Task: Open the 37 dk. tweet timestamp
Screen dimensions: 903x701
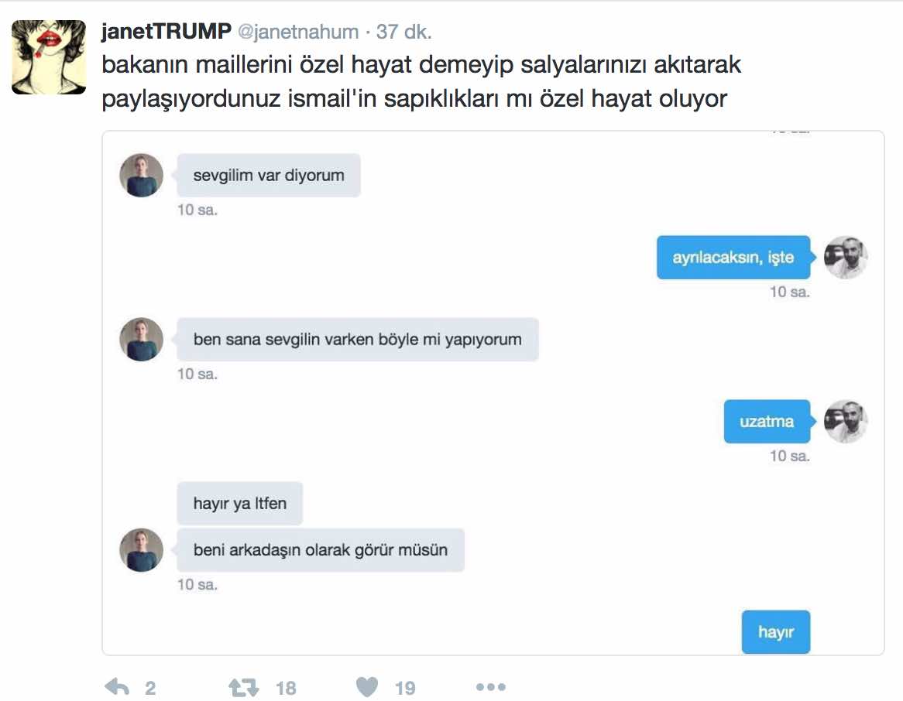Action: (x=403, y=32)
